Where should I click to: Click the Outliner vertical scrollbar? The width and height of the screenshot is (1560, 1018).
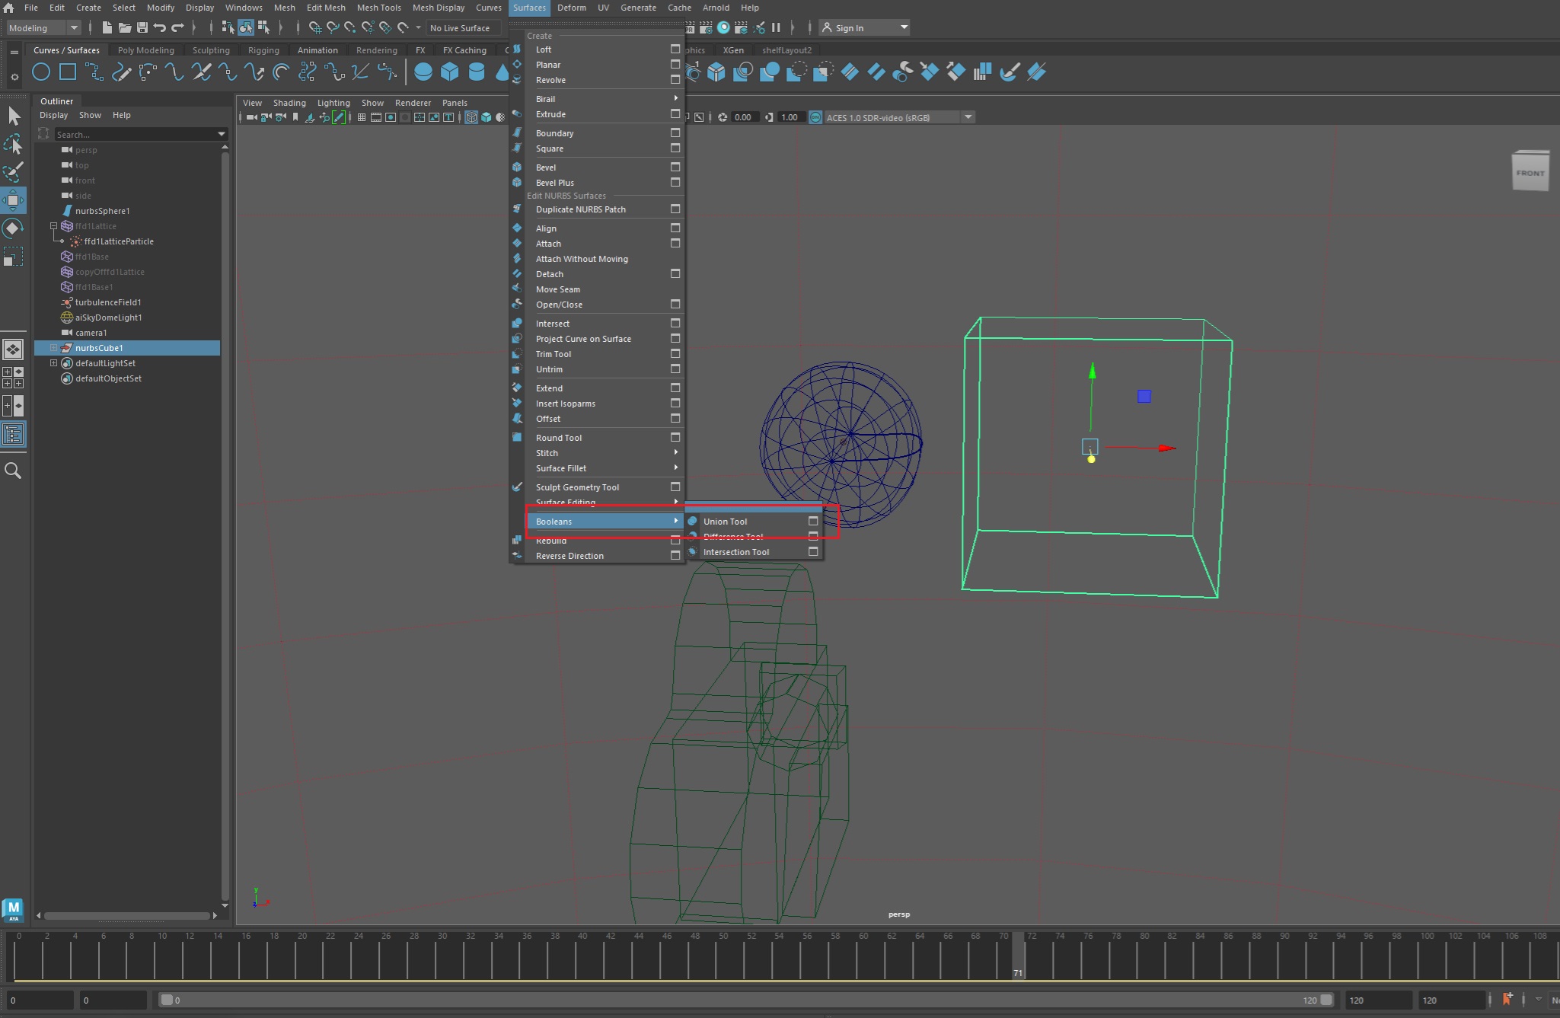pos(225,525)
